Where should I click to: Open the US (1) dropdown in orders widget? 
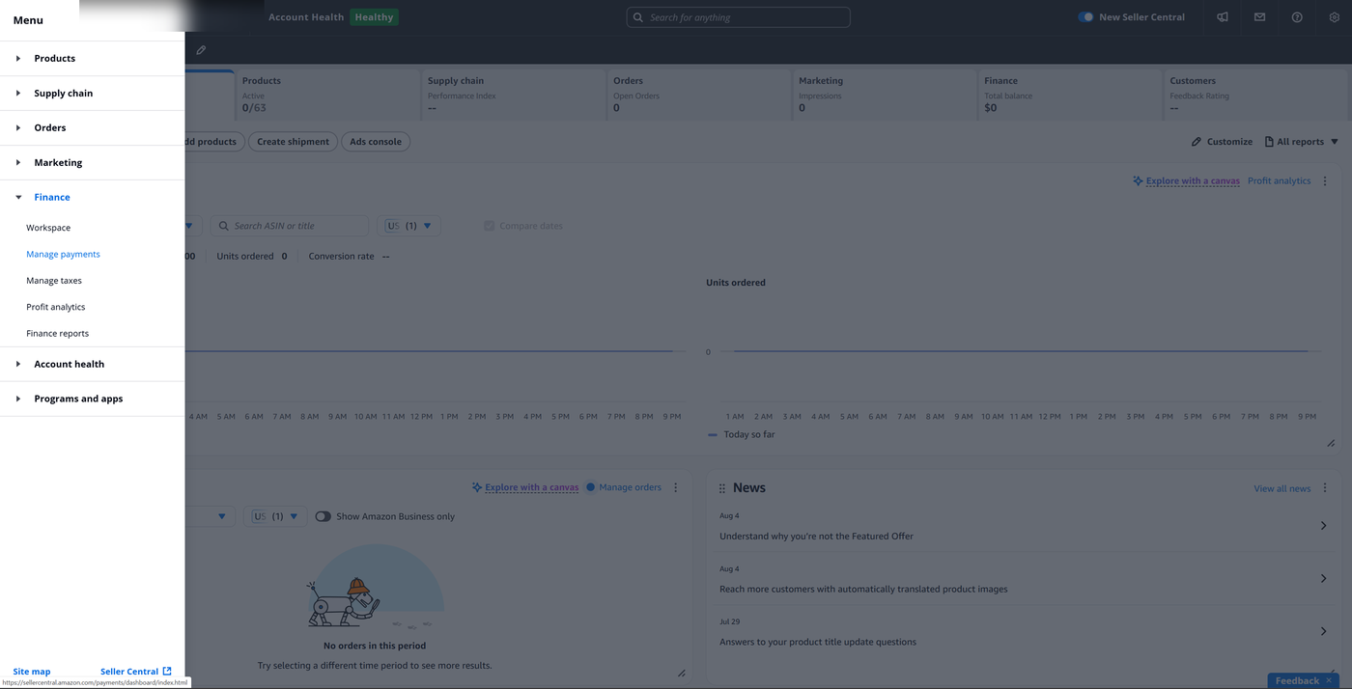point(275,516)
